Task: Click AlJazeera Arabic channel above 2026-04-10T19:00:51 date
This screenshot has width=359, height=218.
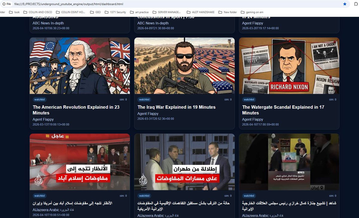Action: coord(53,210)
